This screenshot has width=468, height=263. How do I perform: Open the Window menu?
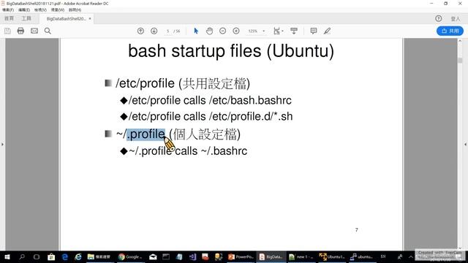[x=58, y=9]
